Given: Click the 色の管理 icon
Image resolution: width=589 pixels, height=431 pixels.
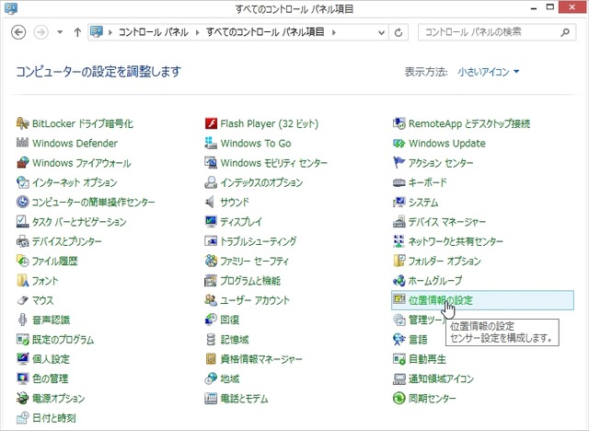Looking at the screenshot, I should (x=22, y=379).
